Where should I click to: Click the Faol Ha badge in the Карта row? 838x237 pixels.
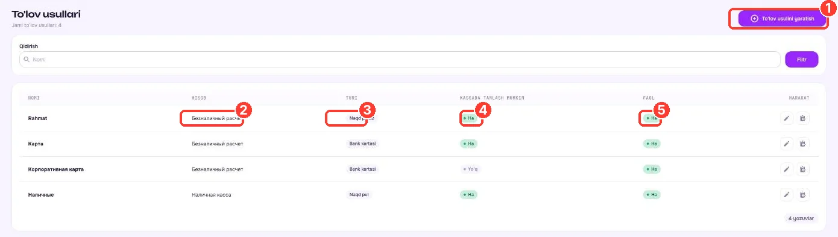point(652,144)
